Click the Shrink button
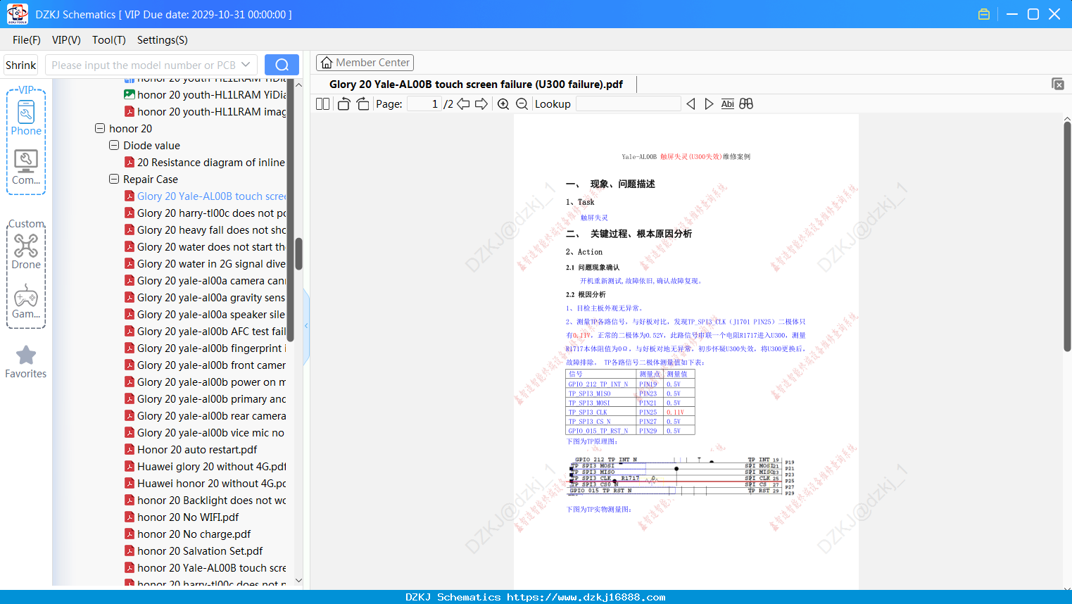This screenshot has width=1072, height=604. point(20,65)
